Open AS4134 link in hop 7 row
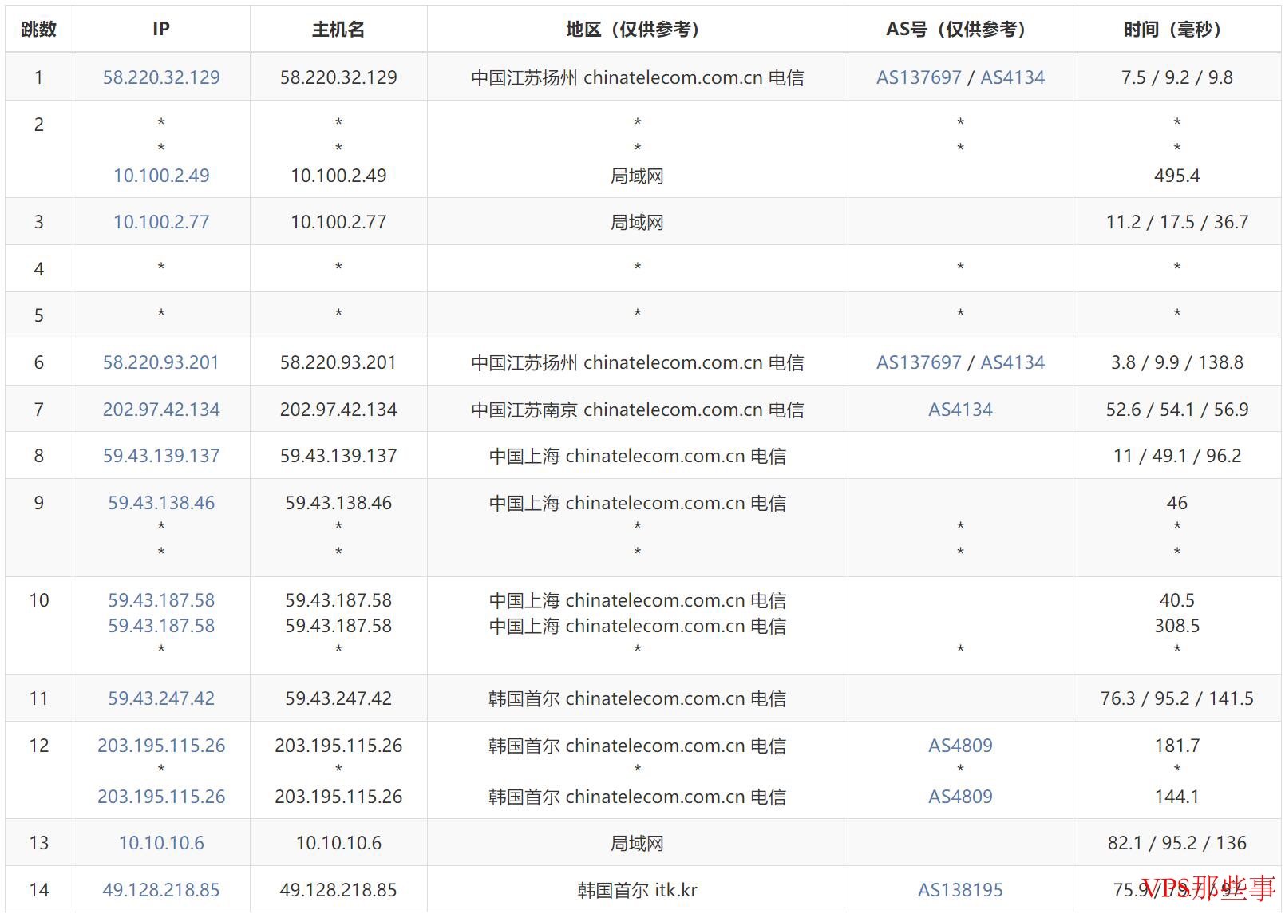Screen dimensions: 1285x914 [960, 410]
